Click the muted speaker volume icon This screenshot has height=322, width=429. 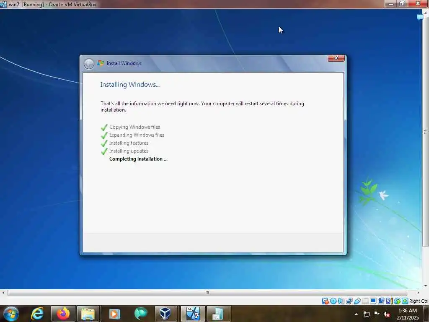click(387, 314)
